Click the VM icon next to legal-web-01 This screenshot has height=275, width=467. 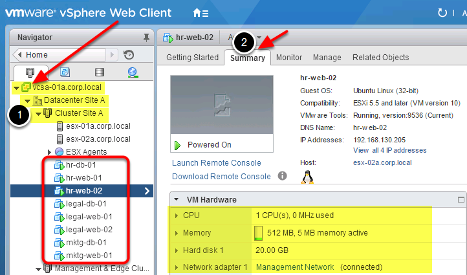click(60, 217)
